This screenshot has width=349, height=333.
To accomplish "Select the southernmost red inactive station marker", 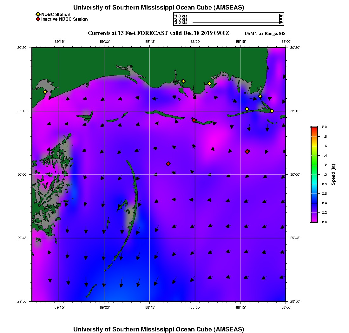I will (x=168, y=164).
